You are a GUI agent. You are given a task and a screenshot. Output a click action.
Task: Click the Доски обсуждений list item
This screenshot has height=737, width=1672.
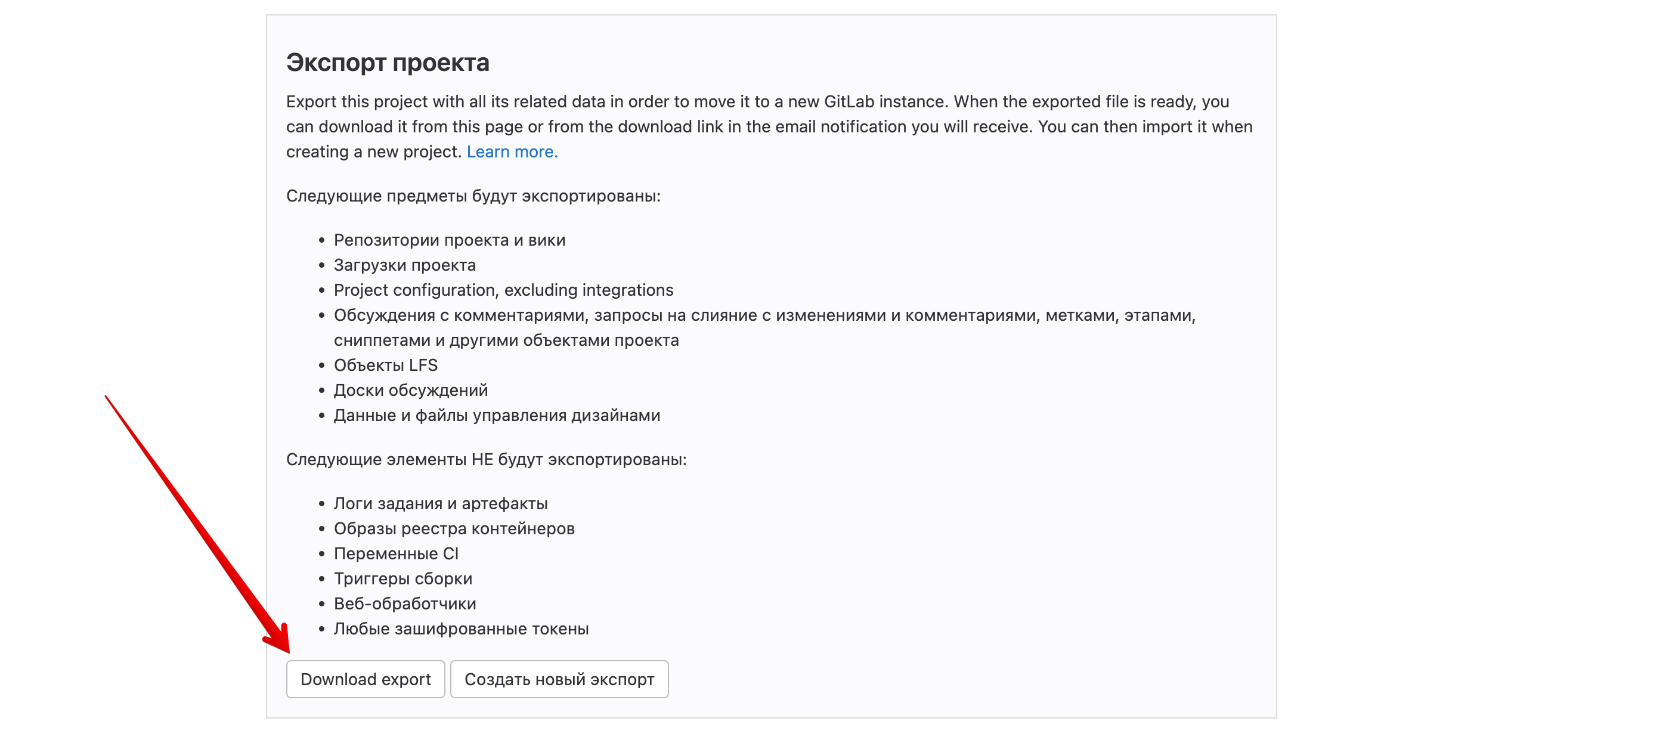[x=410, y=389]
